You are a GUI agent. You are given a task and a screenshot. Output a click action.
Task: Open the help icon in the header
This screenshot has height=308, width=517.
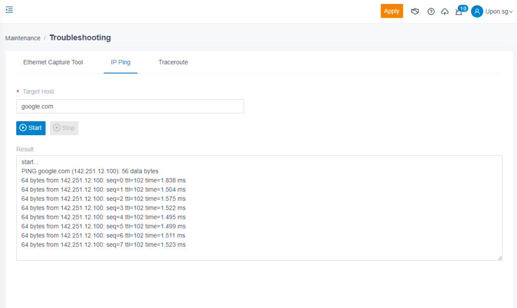click(431, 11)
